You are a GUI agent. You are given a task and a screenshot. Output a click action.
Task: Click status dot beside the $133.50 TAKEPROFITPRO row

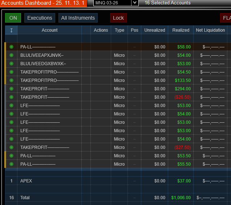11,80
